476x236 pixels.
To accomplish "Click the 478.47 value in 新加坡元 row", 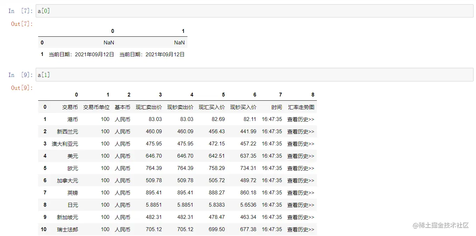I will click(x=217, y=217).
